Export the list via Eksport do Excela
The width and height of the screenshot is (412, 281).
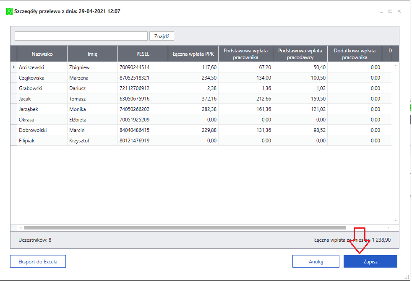coord(38,261)
